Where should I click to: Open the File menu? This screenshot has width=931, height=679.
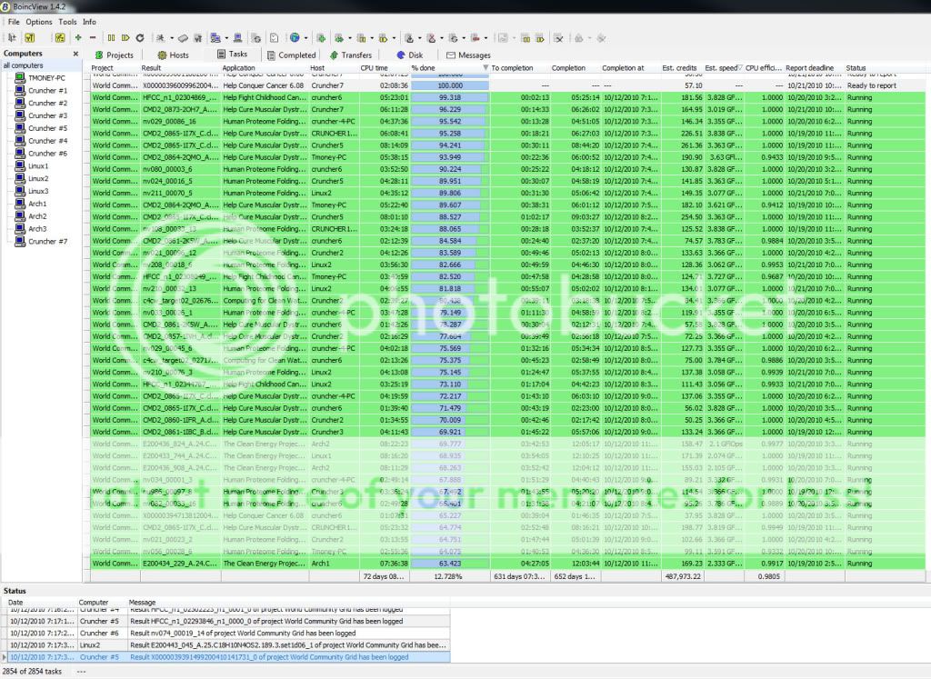pyautogui.click(x=14, y=22)
